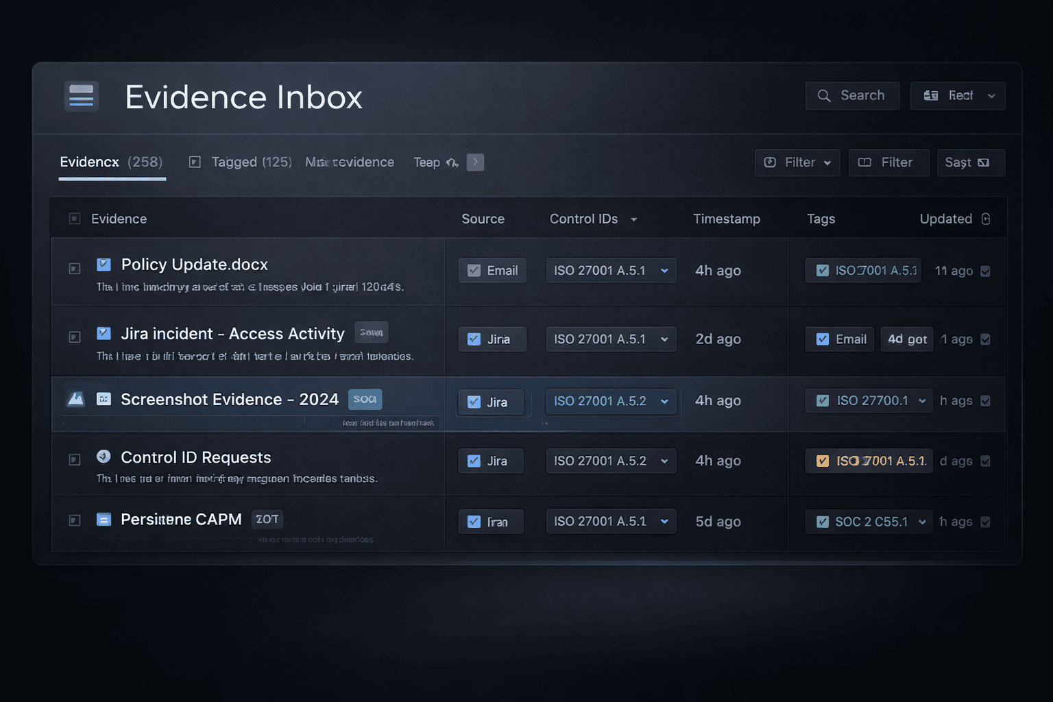Click the sort icon beside the Updated column header
The image size is (1053, 702).
tap(986, 218)
